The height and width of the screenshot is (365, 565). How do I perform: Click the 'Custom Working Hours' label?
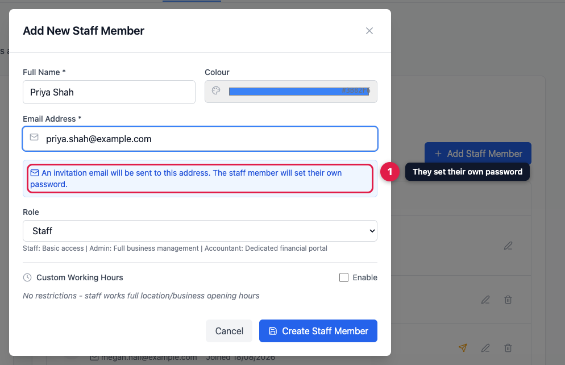80,277
